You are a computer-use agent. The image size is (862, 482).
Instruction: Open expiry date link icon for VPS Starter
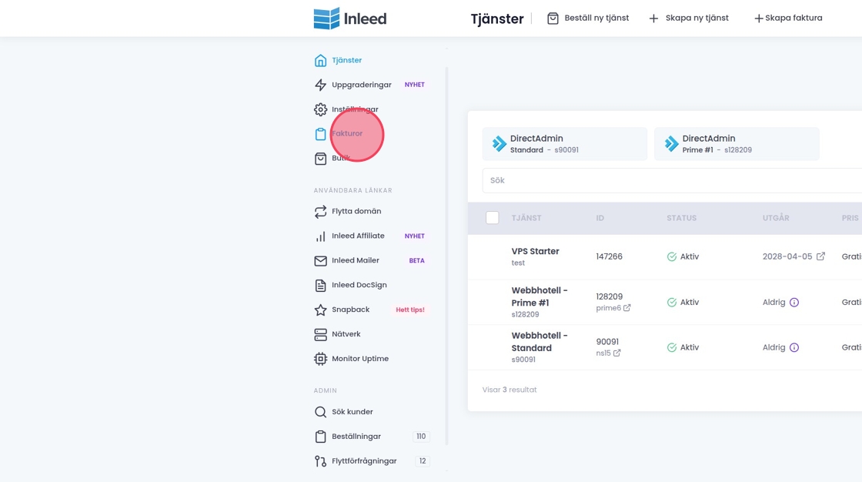[820, 256]
